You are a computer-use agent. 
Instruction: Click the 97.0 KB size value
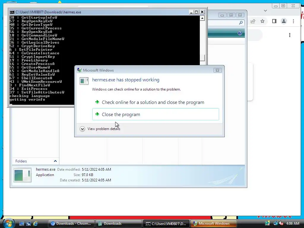(88, 175)
